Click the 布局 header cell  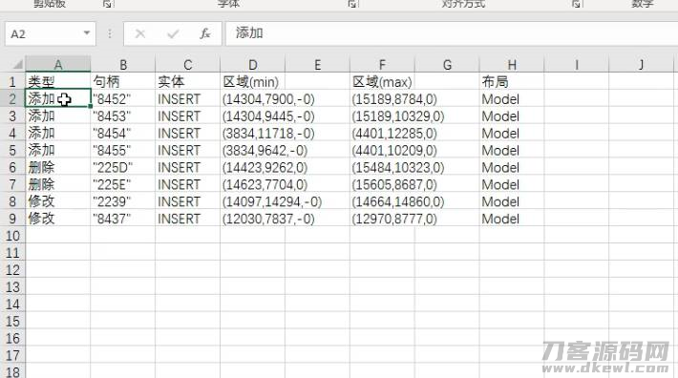(512, 82)
